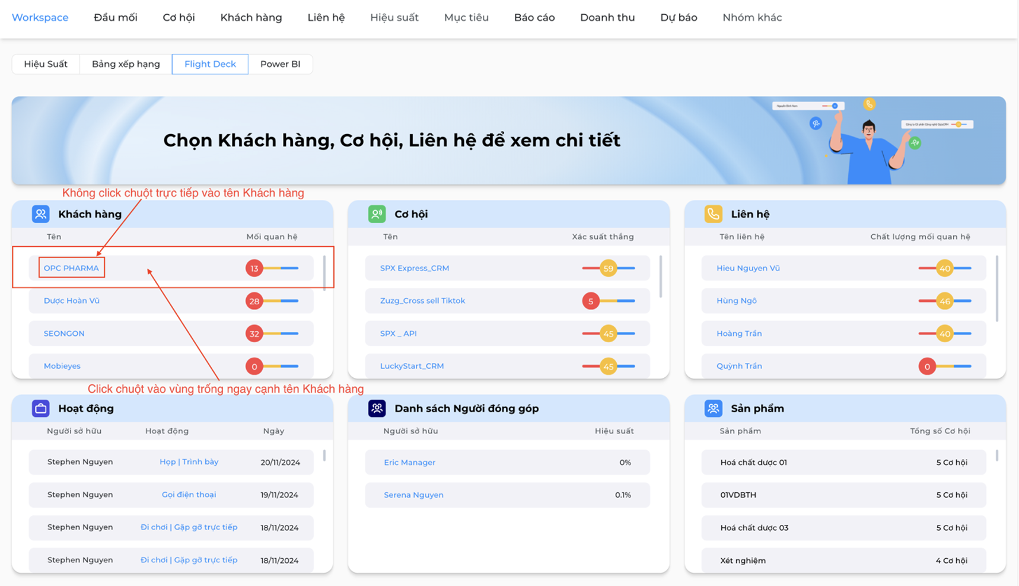1019x586 pixels.
Task: Click the green Cơ hội panel icon
Action: (377, 214)
